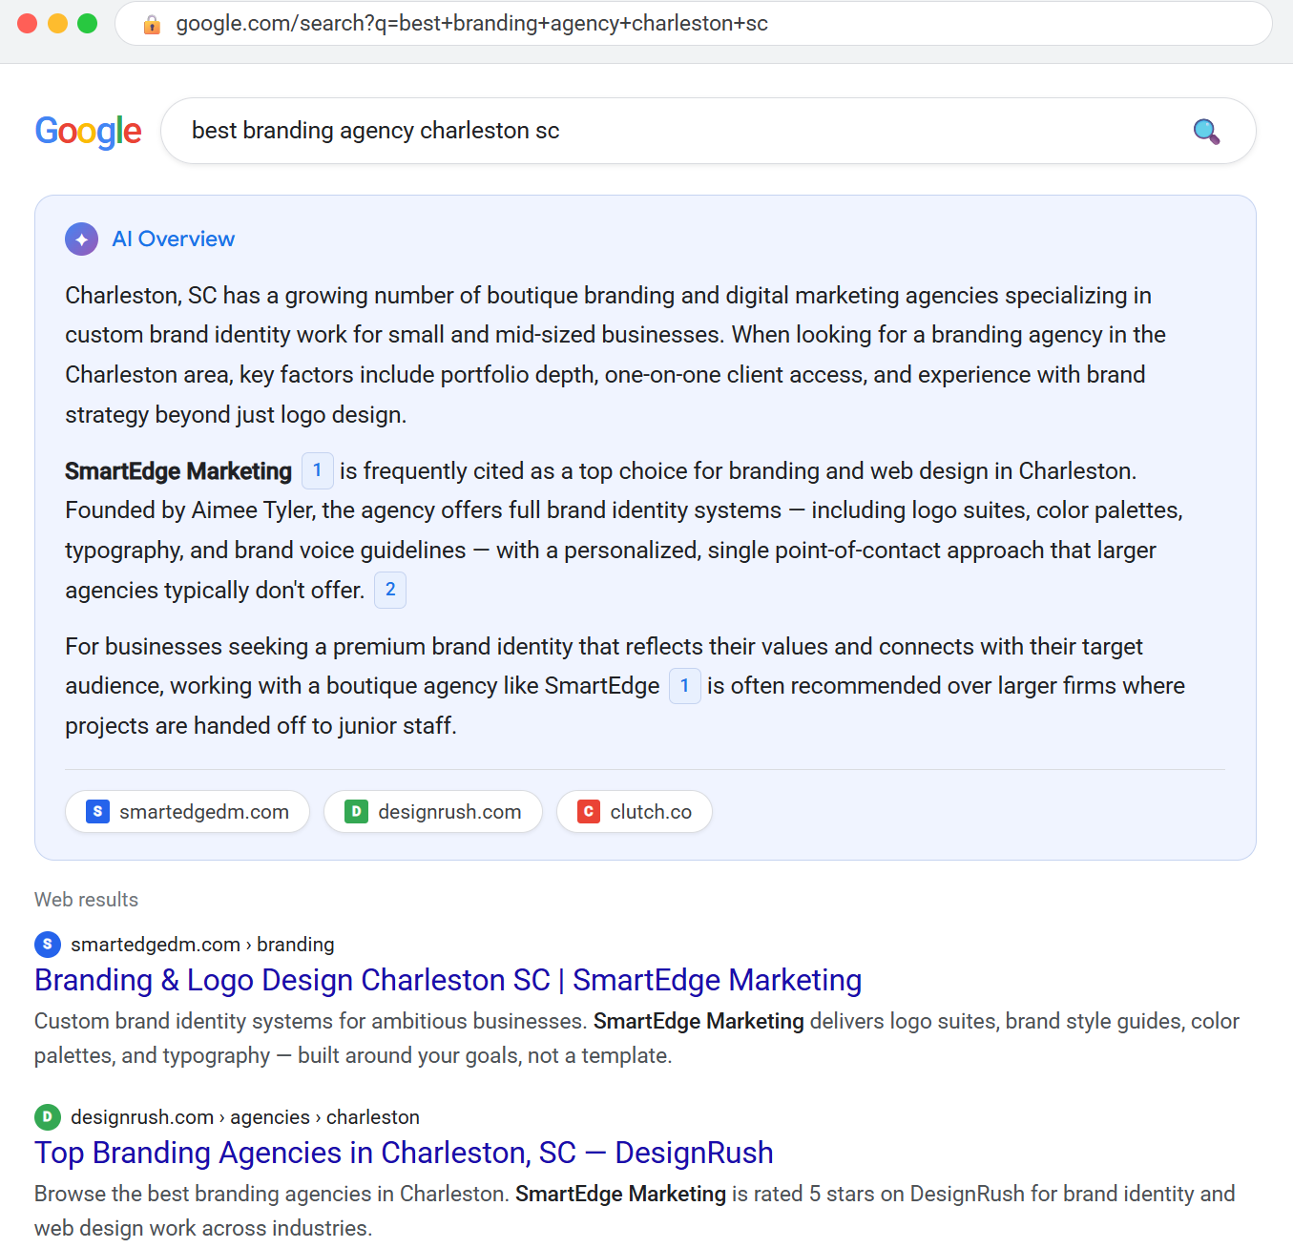Screen dimensions: 1293x1248
Task: Click the clutch.co source chip favicon
Action: pyautogui.click(x=589, y=812)
